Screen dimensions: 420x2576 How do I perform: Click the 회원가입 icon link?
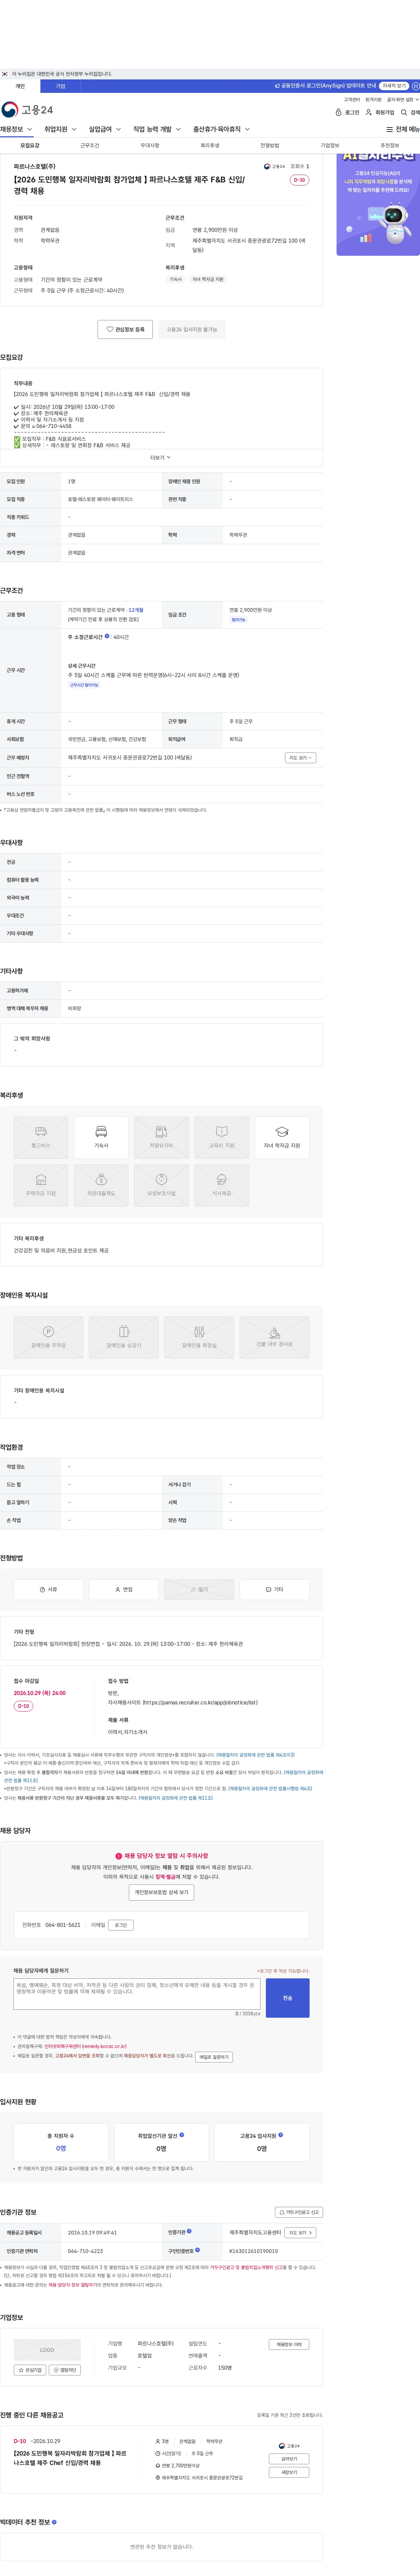[380, 113]
